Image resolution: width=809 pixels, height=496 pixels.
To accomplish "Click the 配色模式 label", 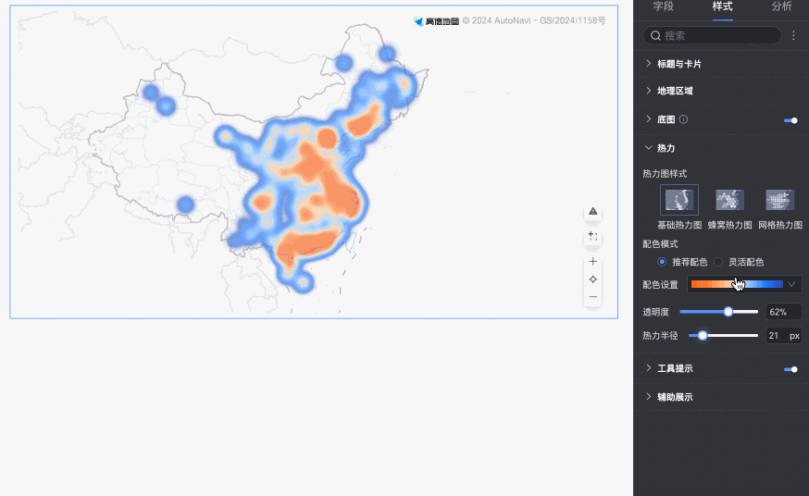I will pyautogui.click(x=660, y=244).
